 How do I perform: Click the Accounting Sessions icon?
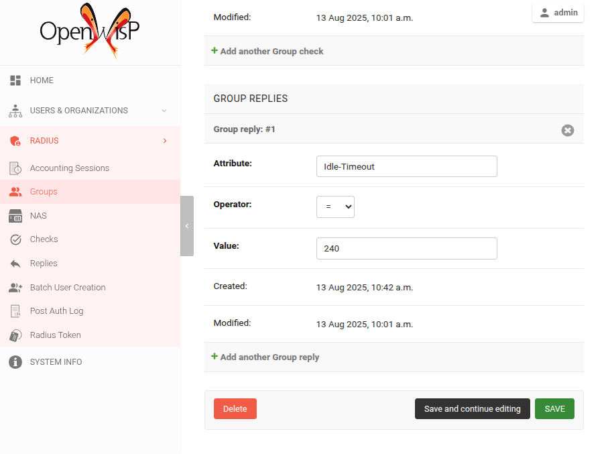[15, 168]
